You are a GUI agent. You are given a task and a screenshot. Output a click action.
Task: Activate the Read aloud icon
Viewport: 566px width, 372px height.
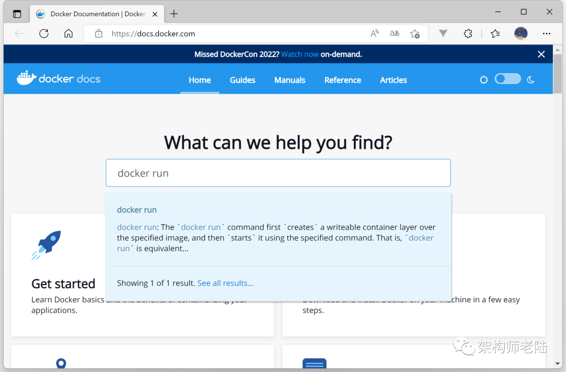(x=375, y=34)
